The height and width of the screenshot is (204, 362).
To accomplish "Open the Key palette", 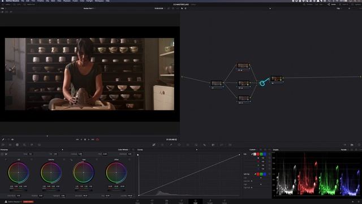I will point(213,145).
